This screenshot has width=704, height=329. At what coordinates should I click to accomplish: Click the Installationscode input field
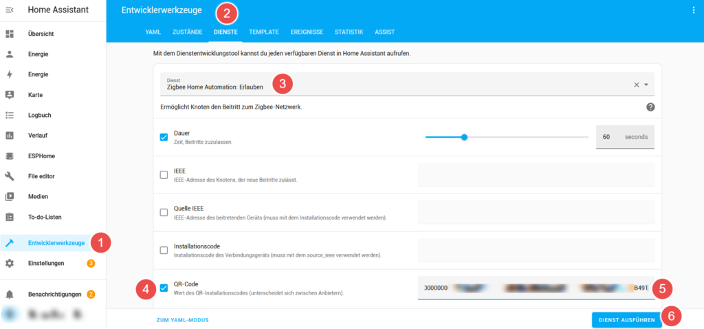click(x=536, y=251)
